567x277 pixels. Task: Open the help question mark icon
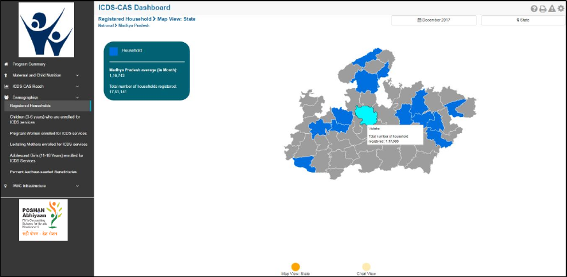point(534,9)
